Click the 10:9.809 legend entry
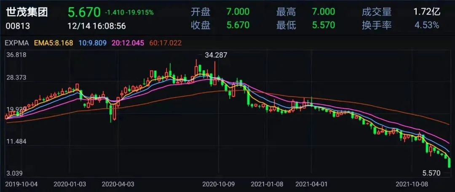This screenshot has height=192, width=455. [93, 43]
